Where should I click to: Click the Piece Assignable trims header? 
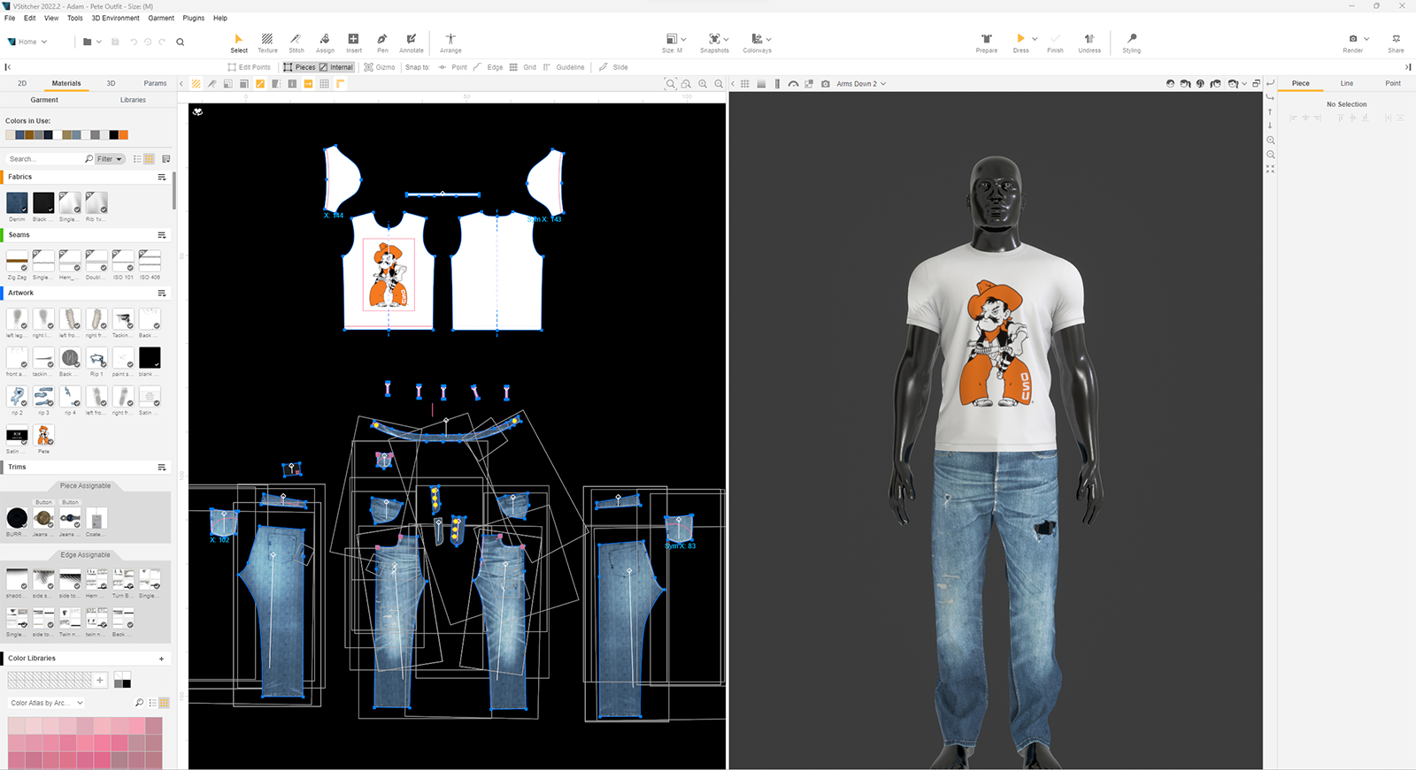[x=86, y=486]
